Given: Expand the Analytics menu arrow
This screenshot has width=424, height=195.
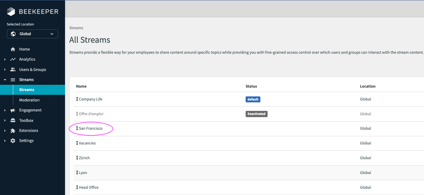Looking at the screenshot, I should pos(5,59).
